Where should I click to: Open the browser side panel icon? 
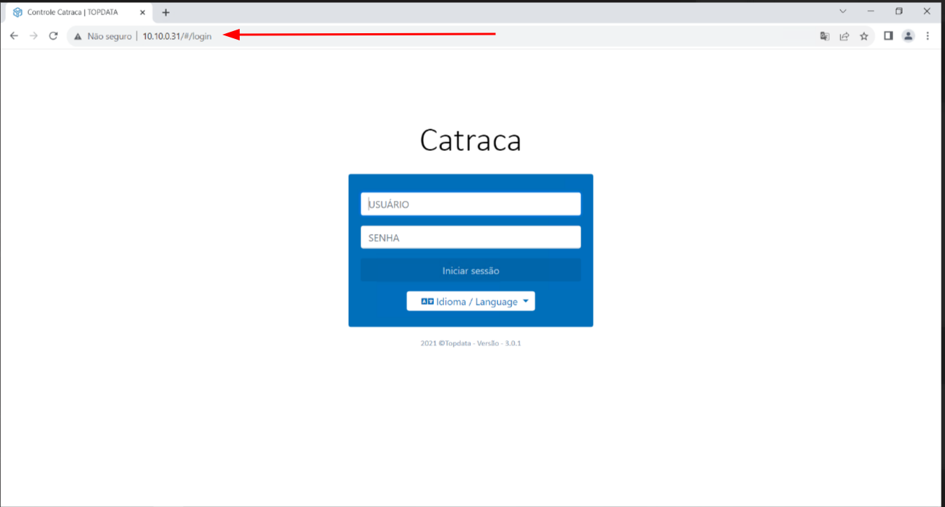(x=889, y=35)
